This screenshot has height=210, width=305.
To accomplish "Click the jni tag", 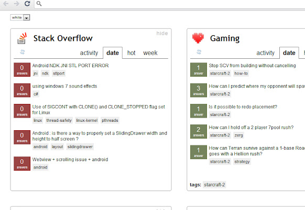I will click(36, 73).
